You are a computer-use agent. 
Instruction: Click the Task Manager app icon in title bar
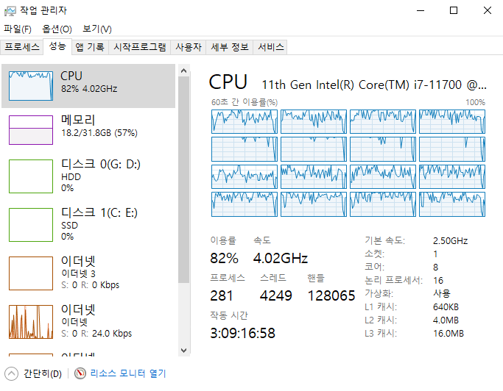pos(10,11)
